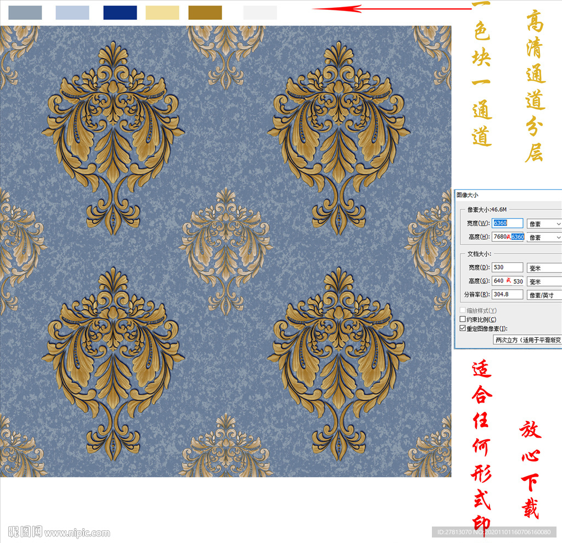Click the www.nipic.com watermark link

tap(77, 533)
